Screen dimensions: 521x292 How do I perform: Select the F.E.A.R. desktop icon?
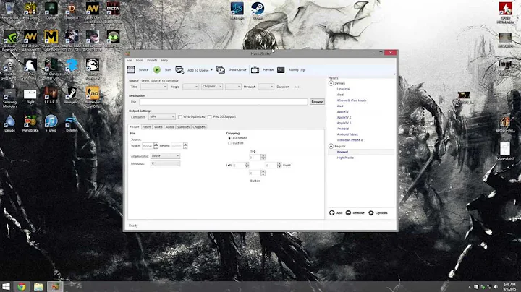pos(51,95)
